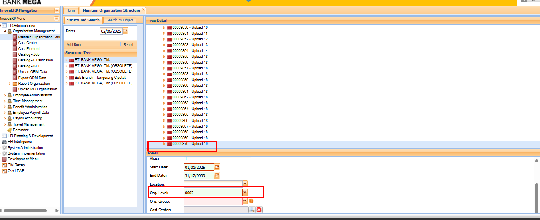This screenshot has height=220, width=540.
Task: Click the navigation panel horizontal scrollbar
Action: point(25,210)
